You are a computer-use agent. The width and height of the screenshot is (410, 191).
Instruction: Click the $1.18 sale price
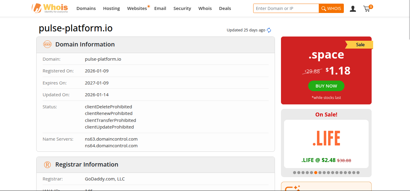coord(338,71)
